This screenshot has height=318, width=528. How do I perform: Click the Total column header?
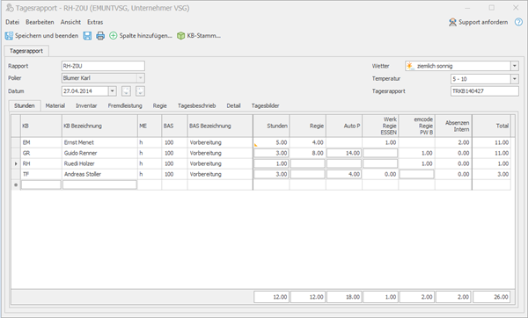coord(492,126)
